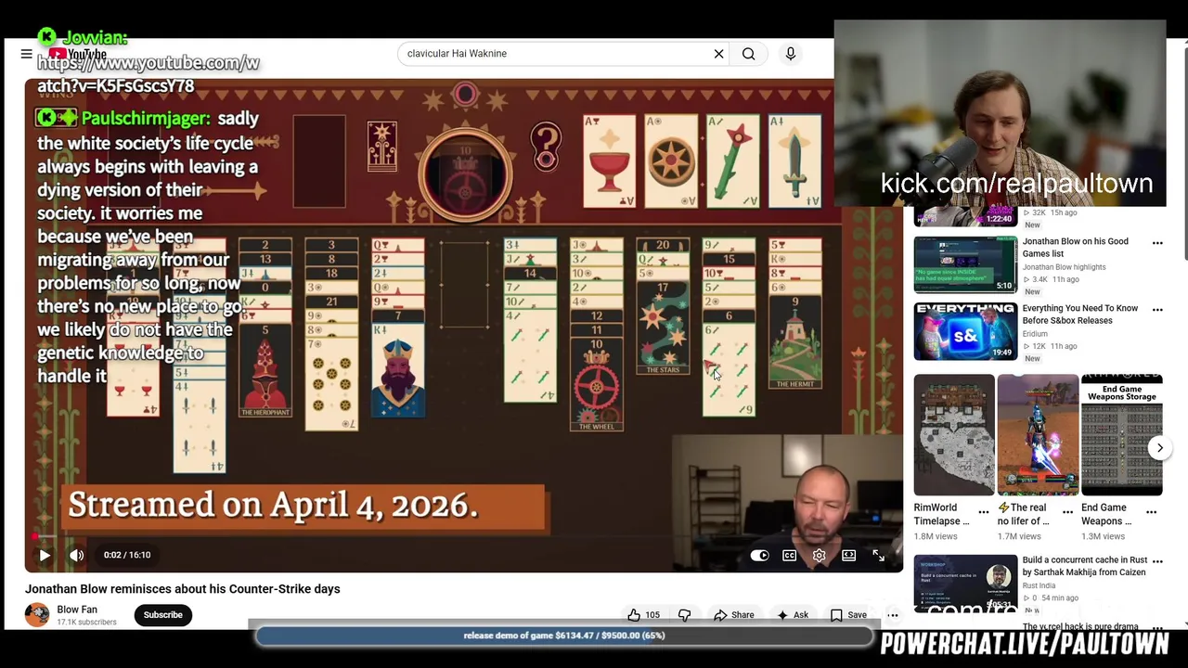1188x668 pixels.
Task: Open the concurrent cache in Rust thumbnail
Action: (965, 583)
